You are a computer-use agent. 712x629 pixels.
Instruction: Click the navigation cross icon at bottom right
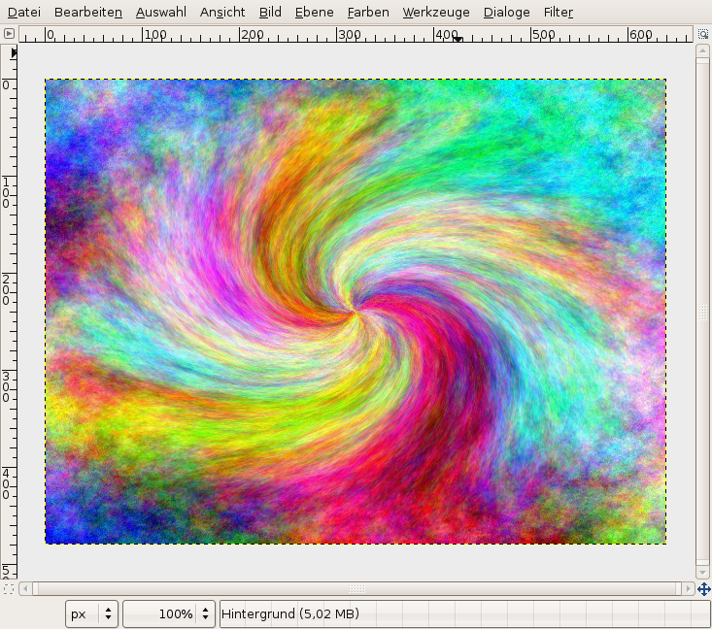[704, 589]
